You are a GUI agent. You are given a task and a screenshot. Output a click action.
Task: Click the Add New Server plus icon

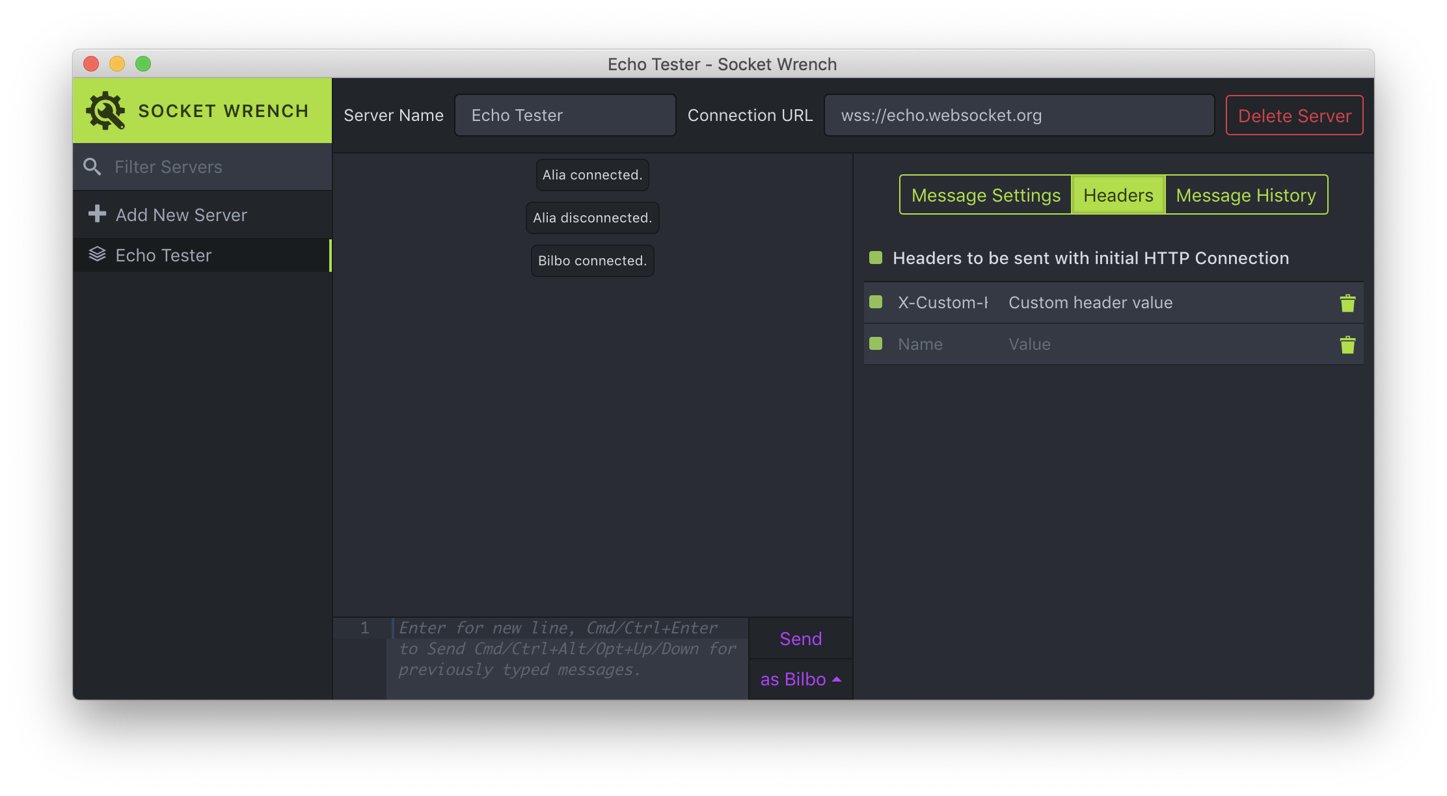click(x=96, y=214)
